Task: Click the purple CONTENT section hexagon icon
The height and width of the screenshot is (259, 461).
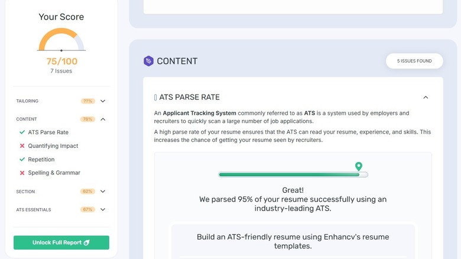Action: [148, 61]
